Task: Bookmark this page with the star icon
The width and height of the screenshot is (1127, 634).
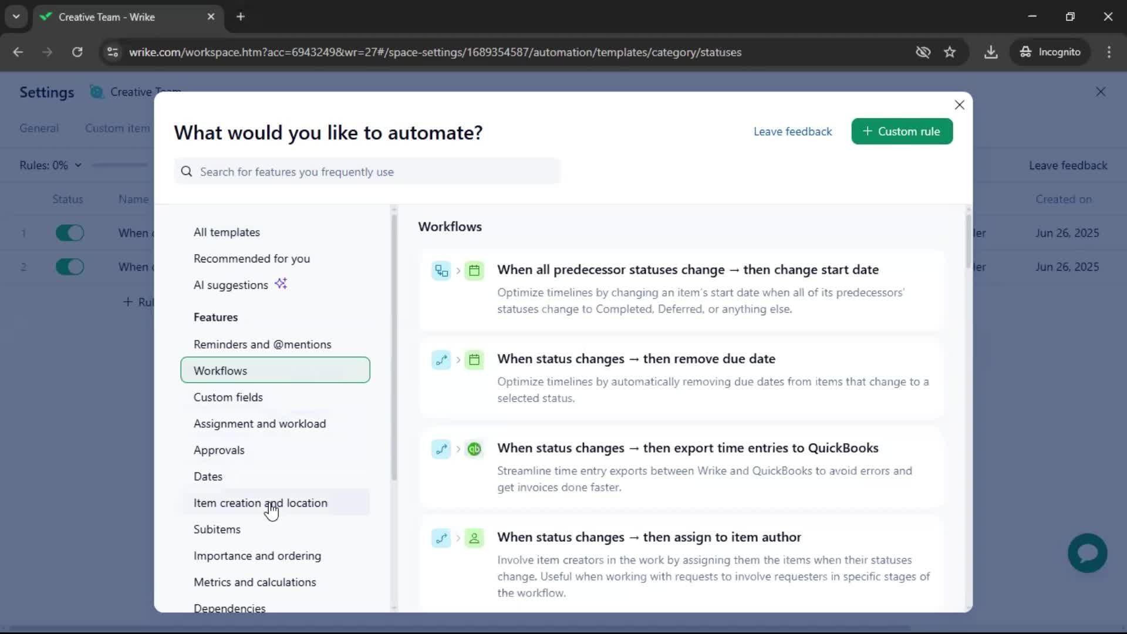Action: [950, 52]
